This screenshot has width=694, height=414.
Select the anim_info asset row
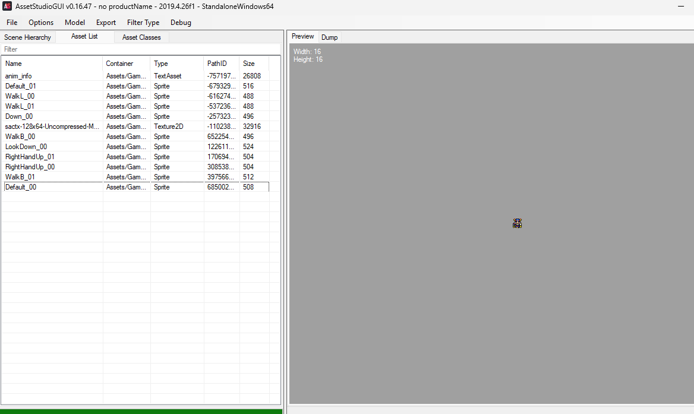pos(136,76)
